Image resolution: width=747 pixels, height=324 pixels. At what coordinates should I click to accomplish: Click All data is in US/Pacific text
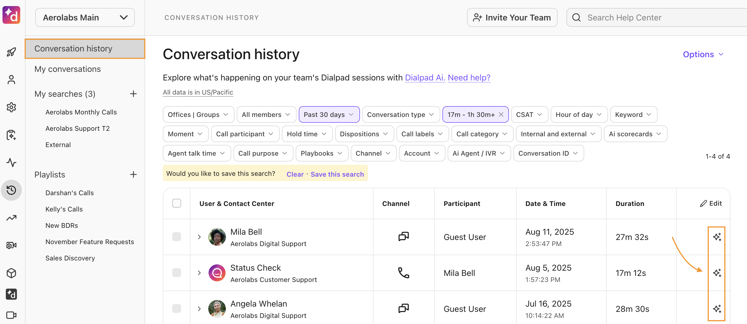(x=198, y=92)
